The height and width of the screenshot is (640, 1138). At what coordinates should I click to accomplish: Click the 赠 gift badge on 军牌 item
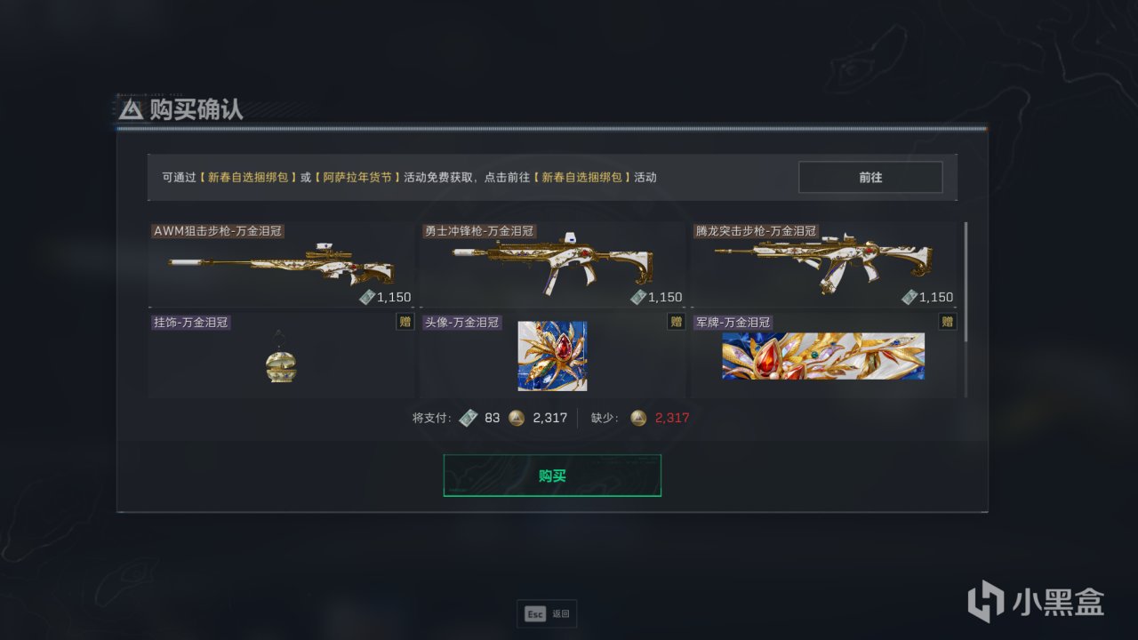point(947,322)
